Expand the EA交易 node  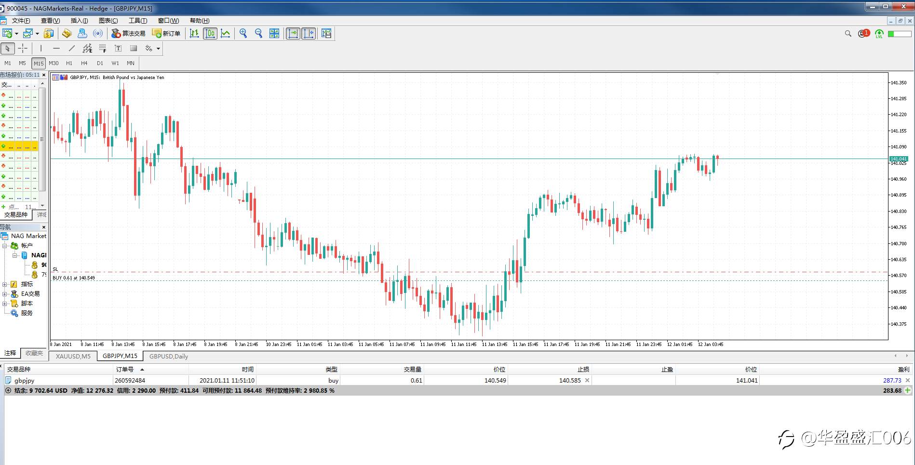[5, 294]
